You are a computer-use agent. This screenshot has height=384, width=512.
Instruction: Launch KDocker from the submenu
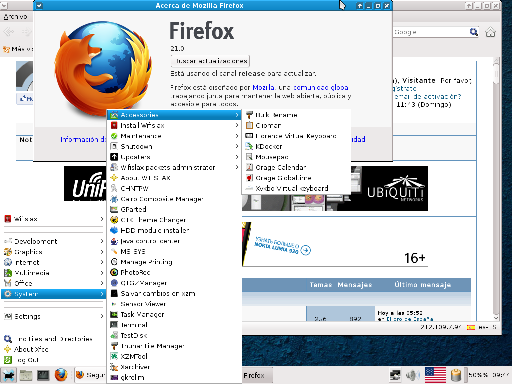click(296, 146)
